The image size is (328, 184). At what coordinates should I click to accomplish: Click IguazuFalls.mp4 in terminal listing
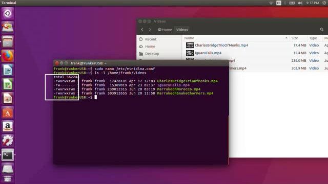[x=173, y=85]
